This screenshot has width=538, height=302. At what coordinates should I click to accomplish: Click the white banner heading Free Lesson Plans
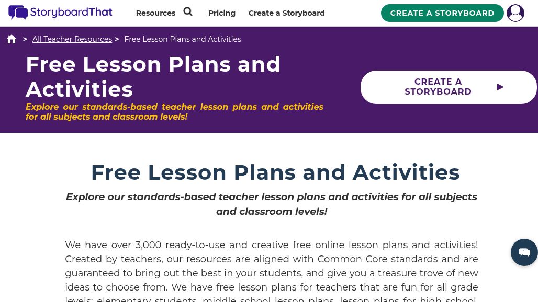click(153, 77)
